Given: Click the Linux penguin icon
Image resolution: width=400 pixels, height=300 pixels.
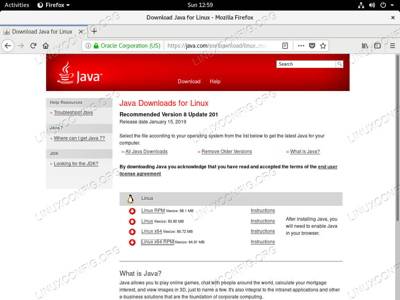Looking at the screenshot, I should tap(130, 199).
